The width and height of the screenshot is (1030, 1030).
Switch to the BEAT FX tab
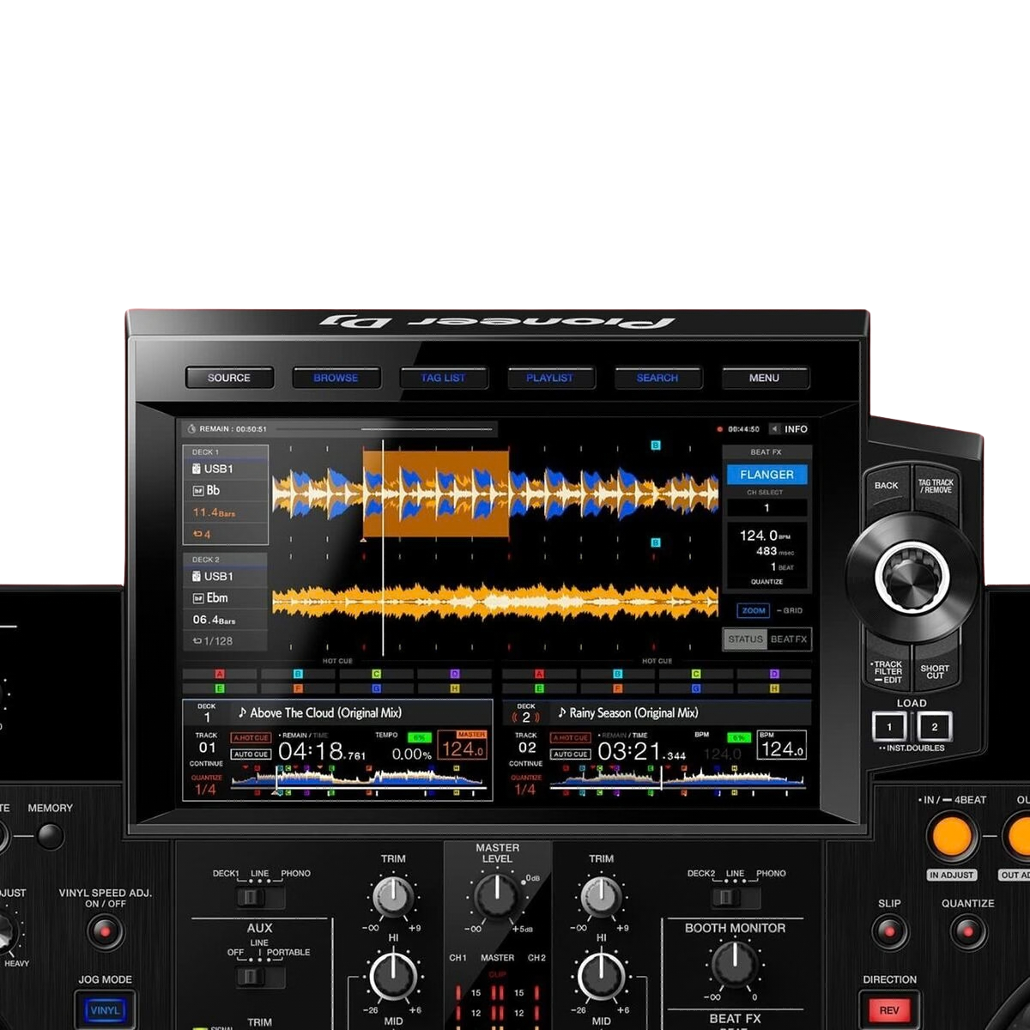tap(788, 639)
